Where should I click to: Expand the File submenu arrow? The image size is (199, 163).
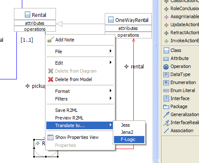coord(111,51)
